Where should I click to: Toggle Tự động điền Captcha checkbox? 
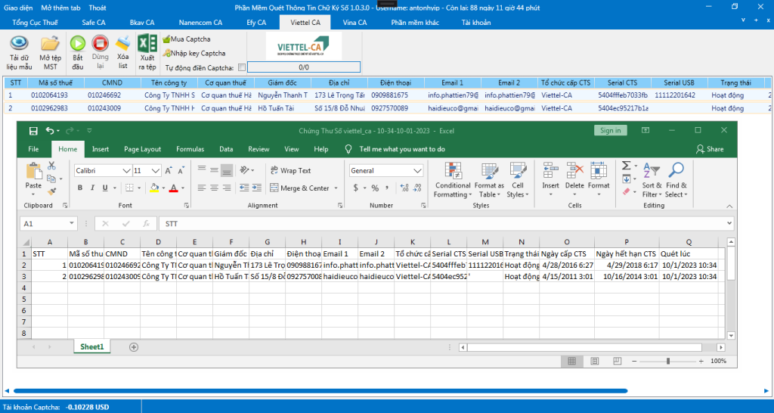click(241, 67)
